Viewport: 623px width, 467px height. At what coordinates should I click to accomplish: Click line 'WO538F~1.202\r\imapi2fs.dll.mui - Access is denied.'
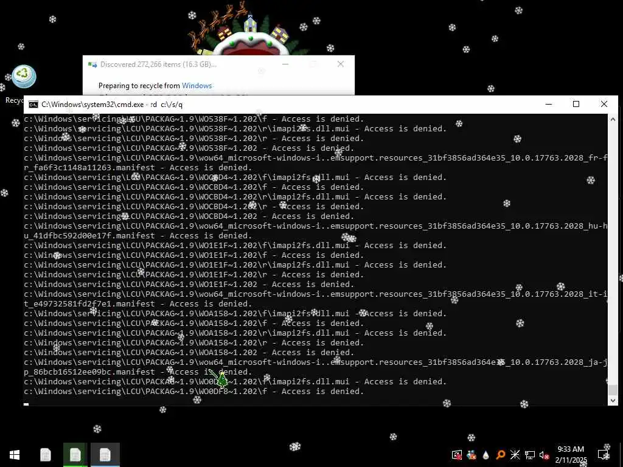coord(235,129)
